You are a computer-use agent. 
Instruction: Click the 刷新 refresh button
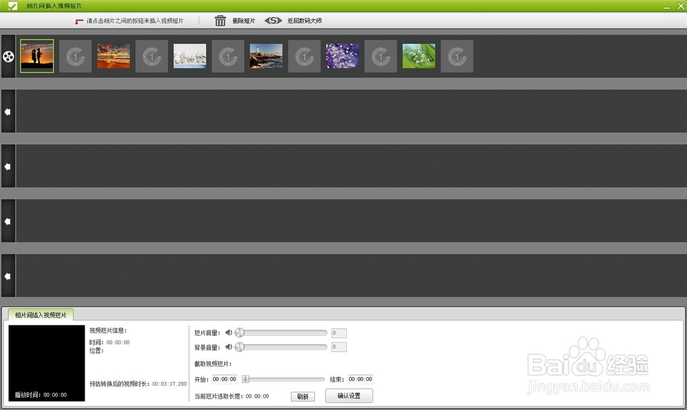click(303, 396)
